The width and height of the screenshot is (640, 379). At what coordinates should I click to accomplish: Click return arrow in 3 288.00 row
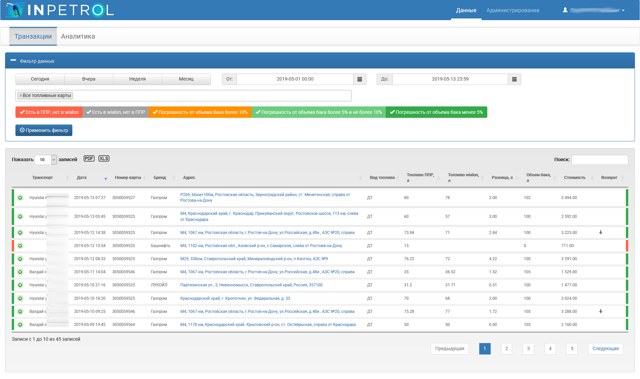601,311
